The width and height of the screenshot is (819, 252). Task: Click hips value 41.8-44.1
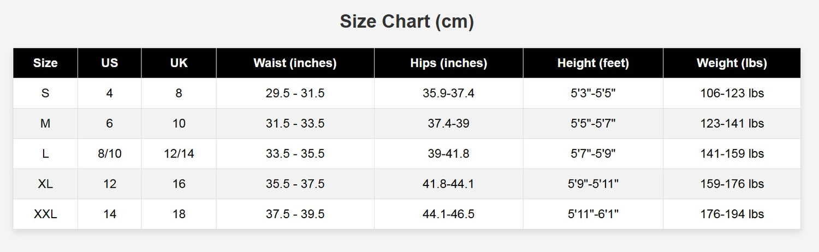pyautogui.click(x=449, y=184)
